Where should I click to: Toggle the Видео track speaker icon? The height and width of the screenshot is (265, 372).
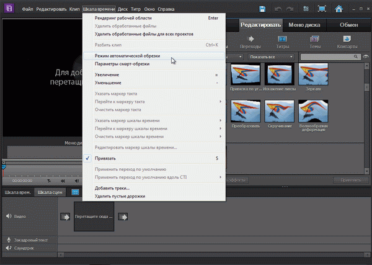[x=9, y=217]
